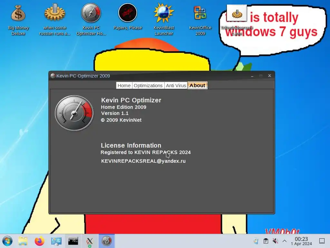Screen dimensions: 330x248
Task: Click the muted volume tray icon
Action: [275, 241]
